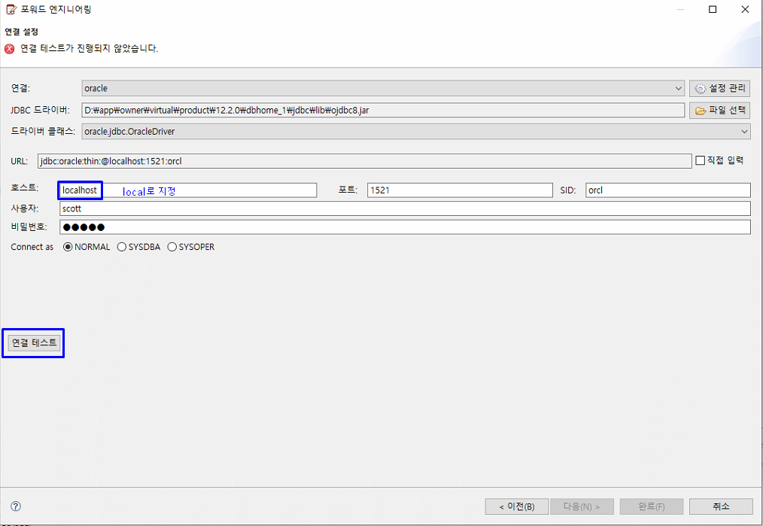Click the 포트 1521 field
Image resolution: width=763 pixels, height=526 pixels.
[460, 190]
